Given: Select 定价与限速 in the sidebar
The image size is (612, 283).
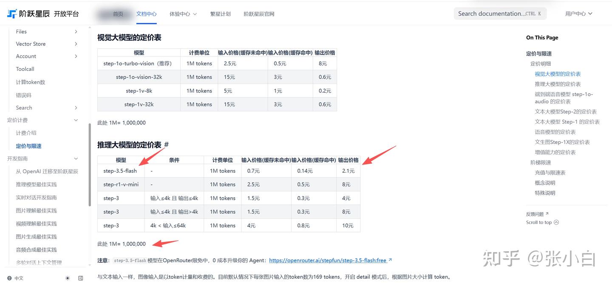Looking at the screenshot, I should (x=28, y=146).
